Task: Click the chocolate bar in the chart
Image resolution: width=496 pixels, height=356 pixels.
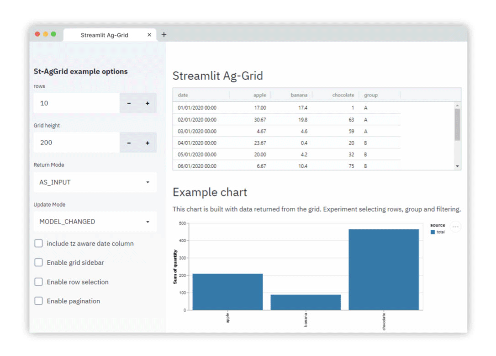Action: tap(384, 270)
